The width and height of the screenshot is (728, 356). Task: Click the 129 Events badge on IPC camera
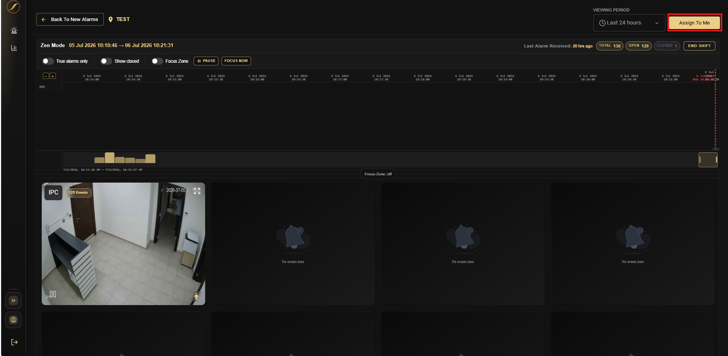[x=78, y=193]
